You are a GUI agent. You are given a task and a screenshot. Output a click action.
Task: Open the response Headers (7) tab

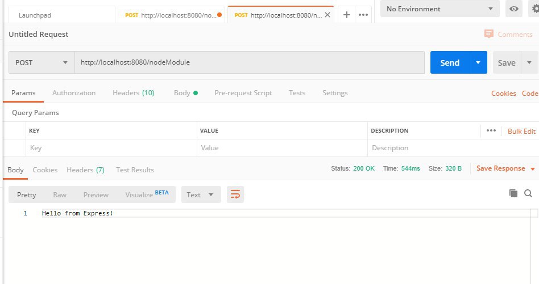[x=86, y=170]
